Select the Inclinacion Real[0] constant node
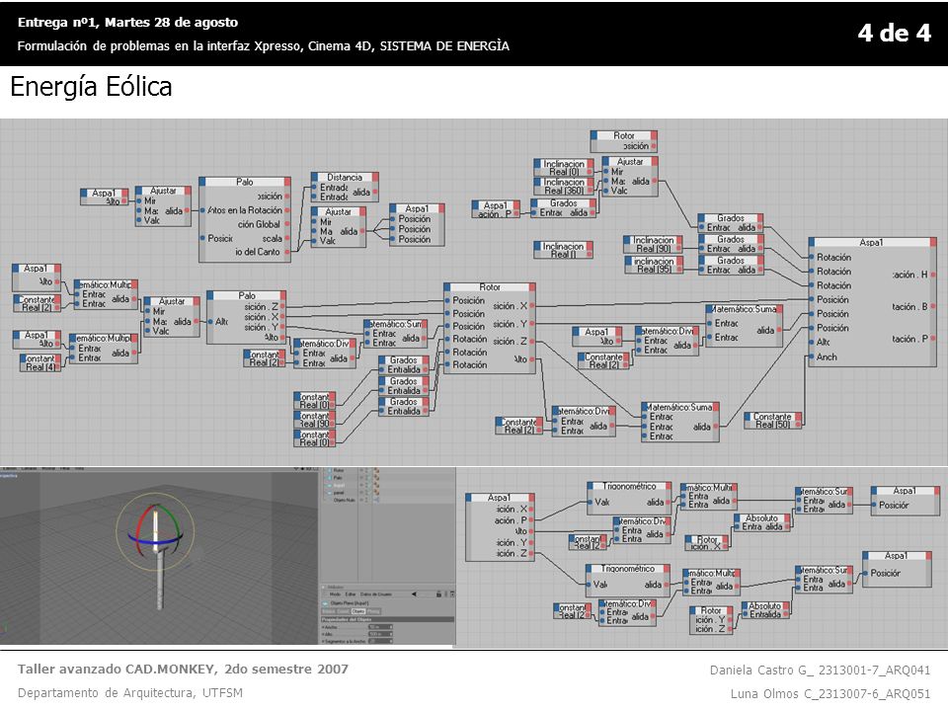948x711 pixels. [x=564, y=168]
